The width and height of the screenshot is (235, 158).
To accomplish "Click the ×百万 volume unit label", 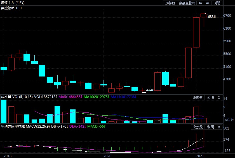I will [229, 119].
